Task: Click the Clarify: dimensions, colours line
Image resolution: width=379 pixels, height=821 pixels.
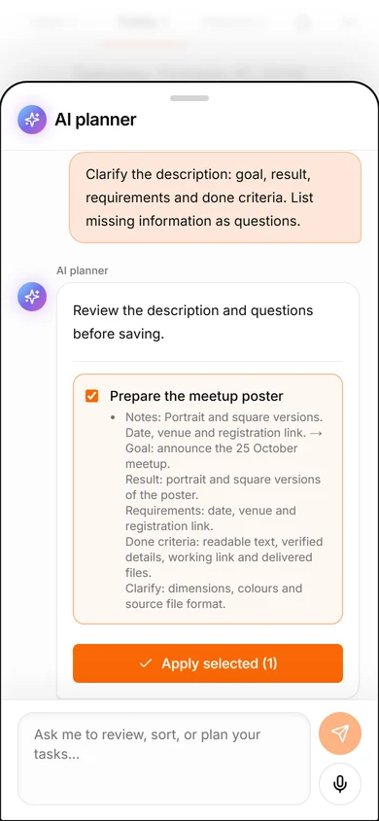Action: pos(213,596)
